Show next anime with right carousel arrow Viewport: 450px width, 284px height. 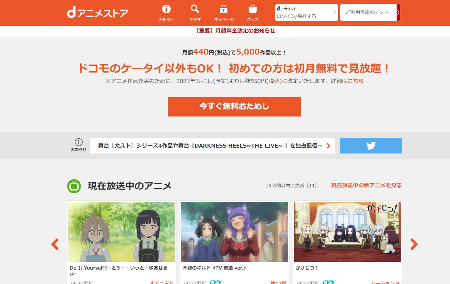(414, 244)
